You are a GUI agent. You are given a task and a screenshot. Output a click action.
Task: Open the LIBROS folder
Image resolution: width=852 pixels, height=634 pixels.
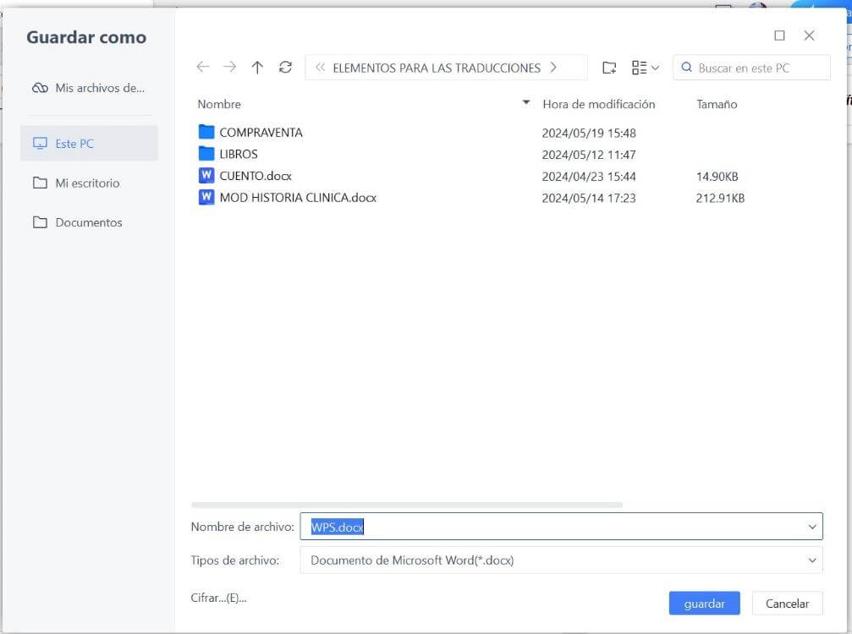(x=238, y=155)
